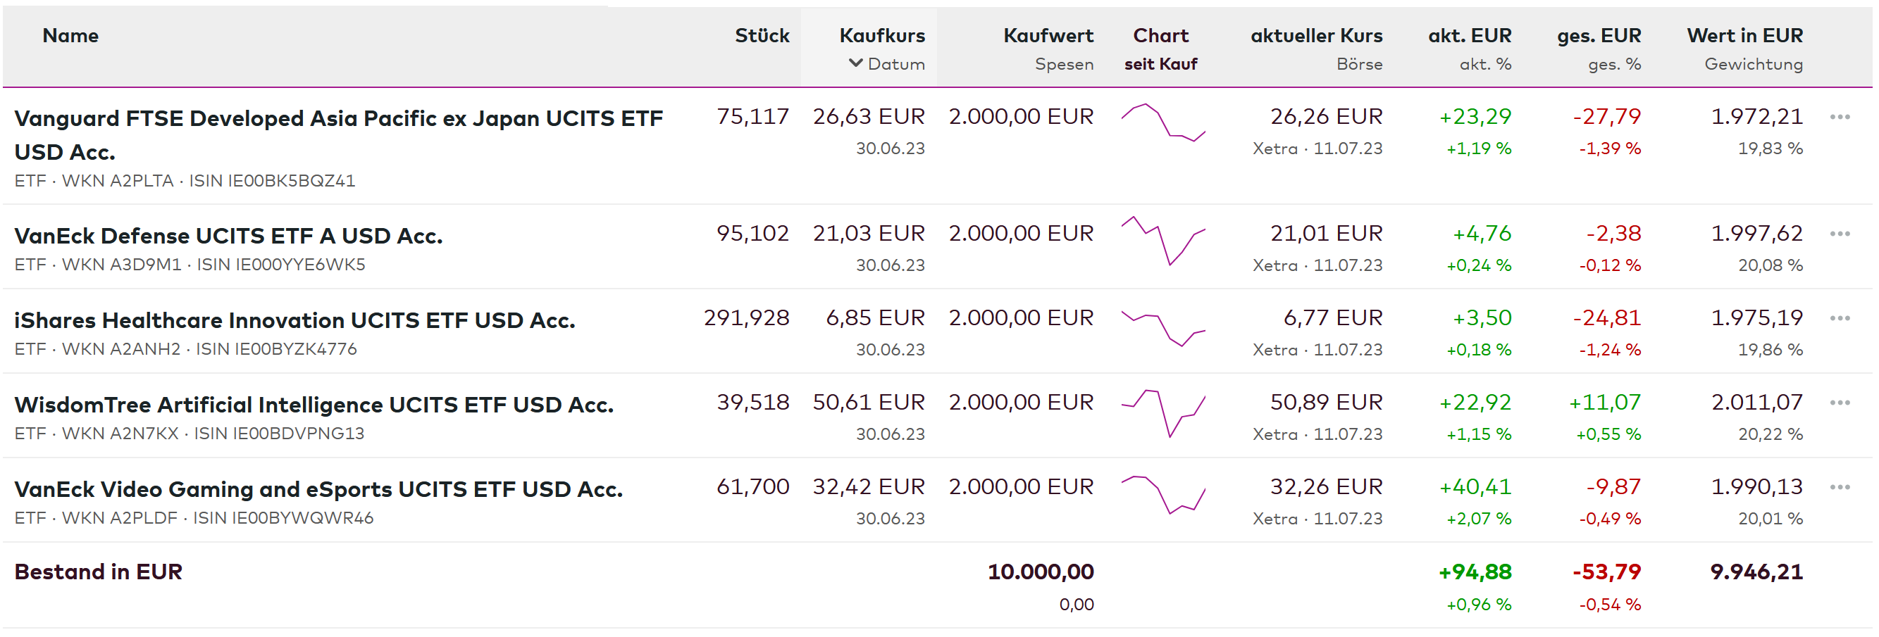Screen dimensions: 1879x637
Task: Sort table by Wert in EUR header
Action: pos(1744,36)
